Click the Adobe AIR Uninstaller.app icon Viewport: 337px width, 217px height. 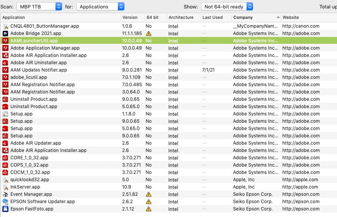click(x=5, y=63)
